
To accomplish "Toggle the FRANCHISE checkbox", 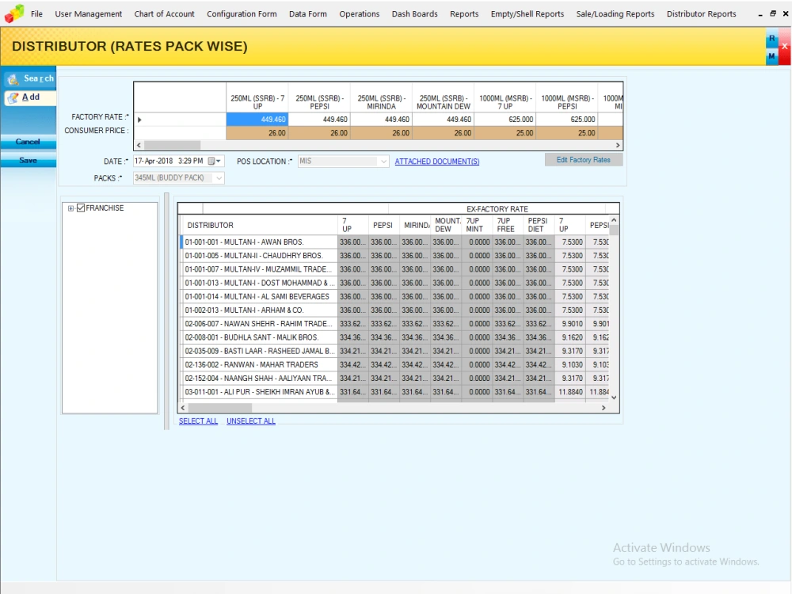I will (81, 208).
